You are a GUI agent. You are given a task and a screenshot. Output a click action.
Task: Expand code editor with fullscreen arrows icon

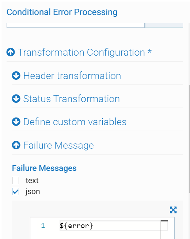click(173, 210)
